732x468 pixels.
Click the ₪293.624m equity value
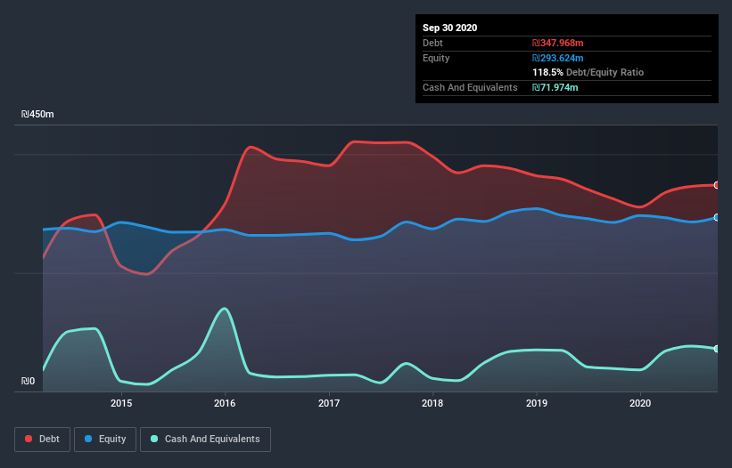click(x=558, y=58)
